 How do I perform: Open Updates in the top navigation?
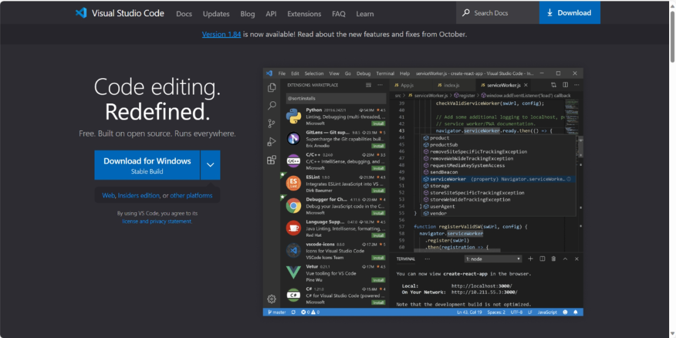coord(216,14)
